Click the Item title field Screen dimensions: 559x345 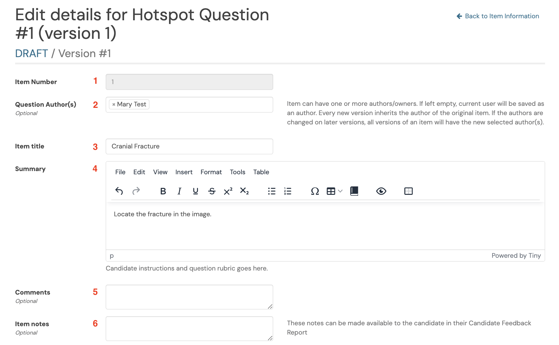click(189, 146)
